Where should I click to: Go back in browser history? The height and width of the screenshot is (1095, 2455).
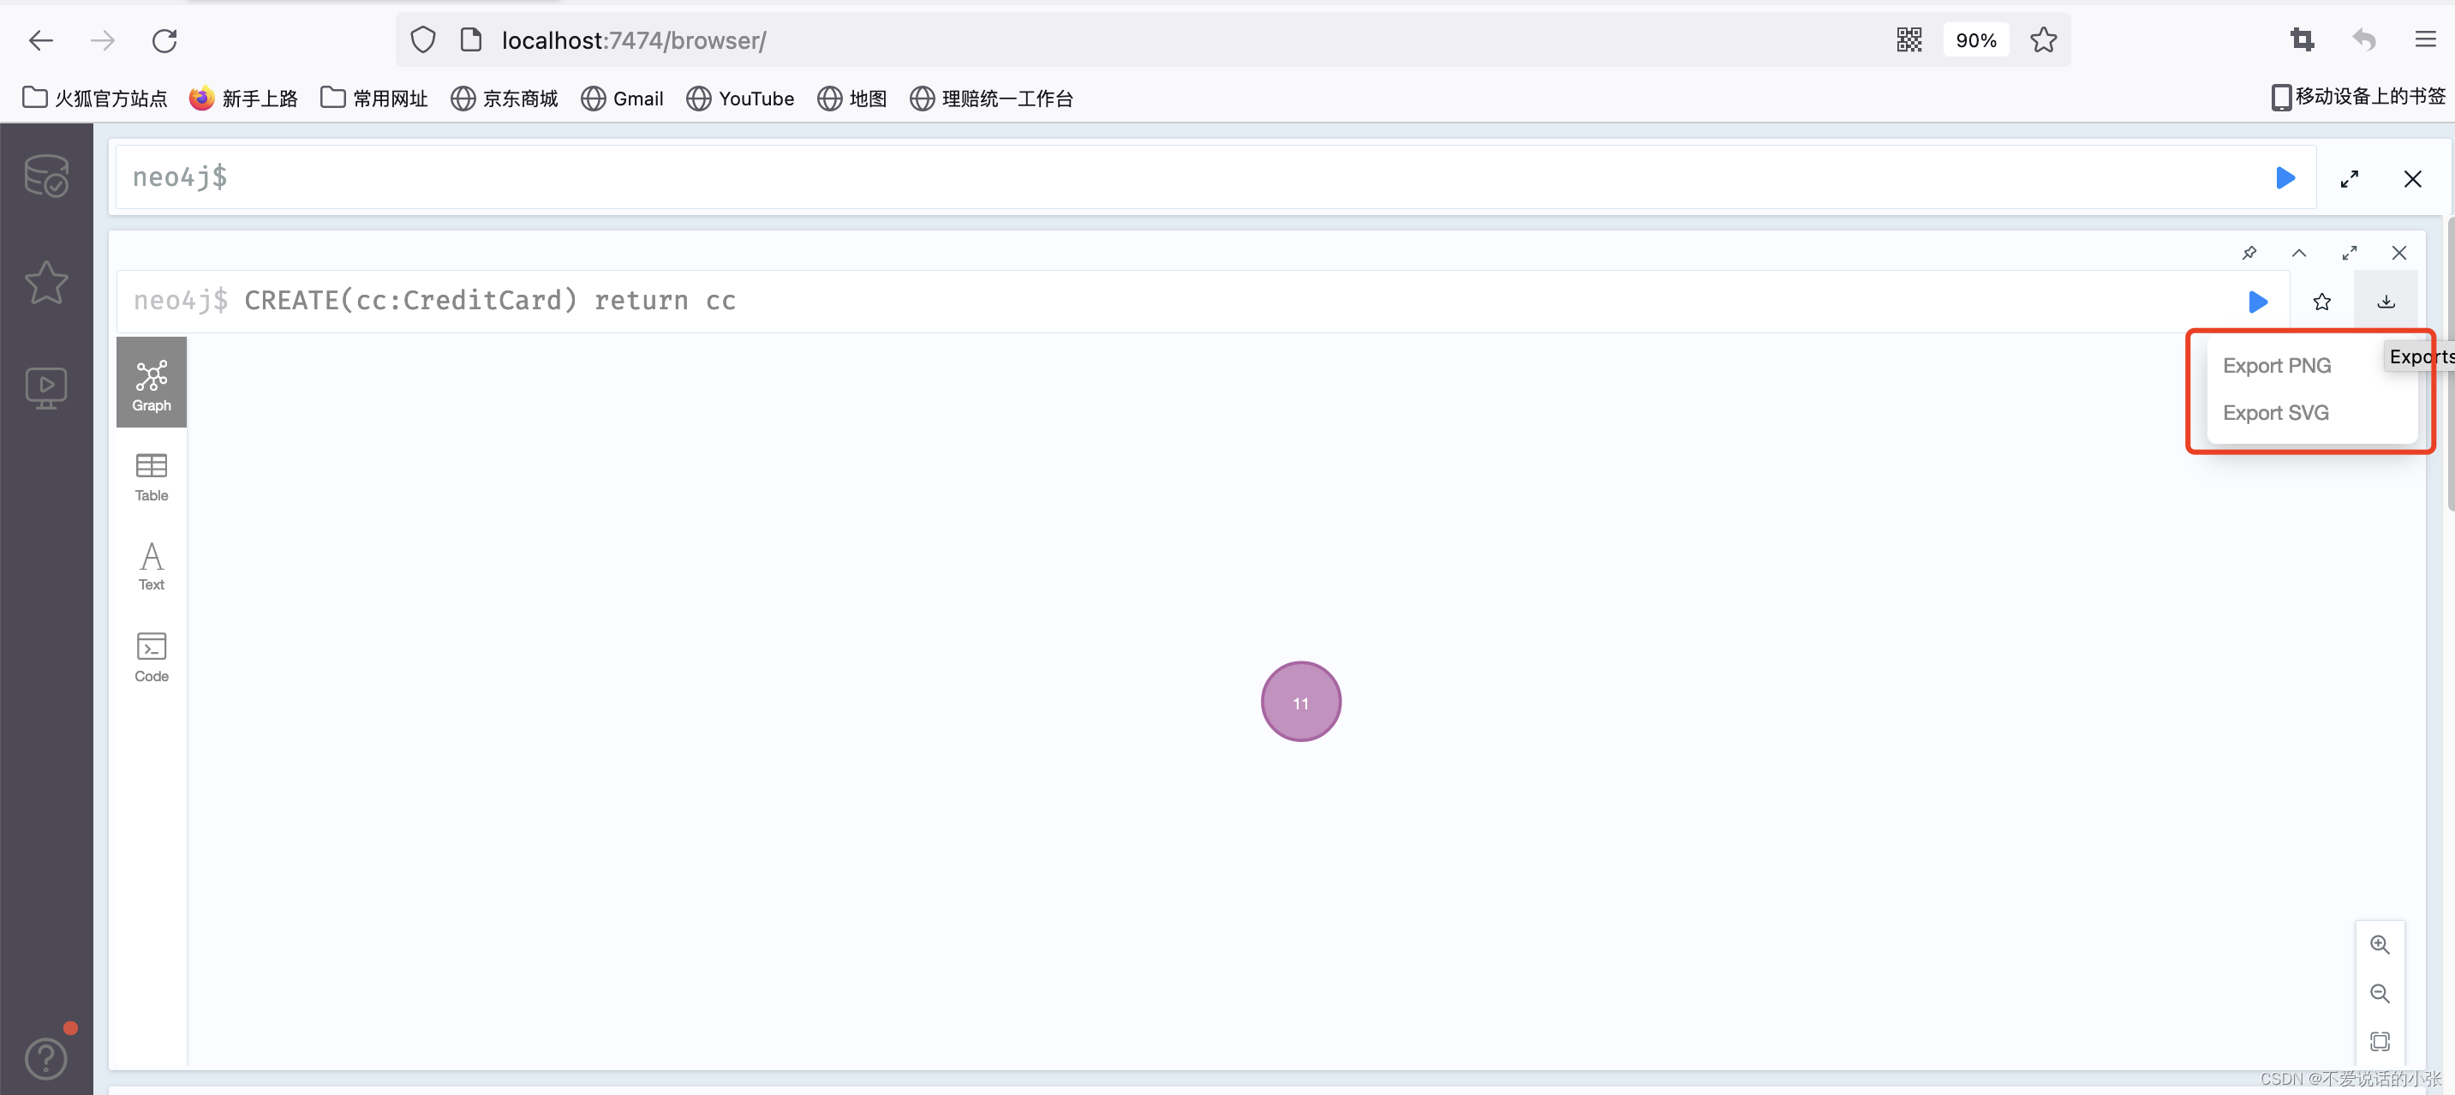tap(41, 40)
